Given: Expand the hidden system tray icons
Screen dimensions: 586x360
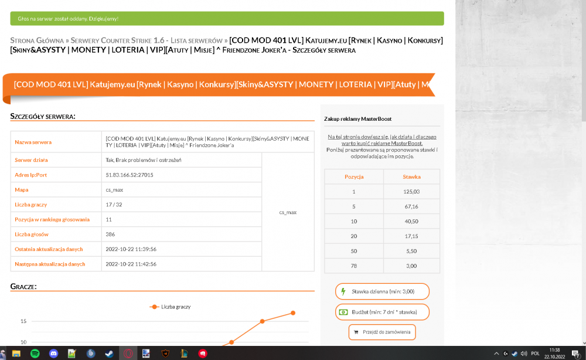Looking at the screenshot, I should pyautogui.click(x=496, y=354).
